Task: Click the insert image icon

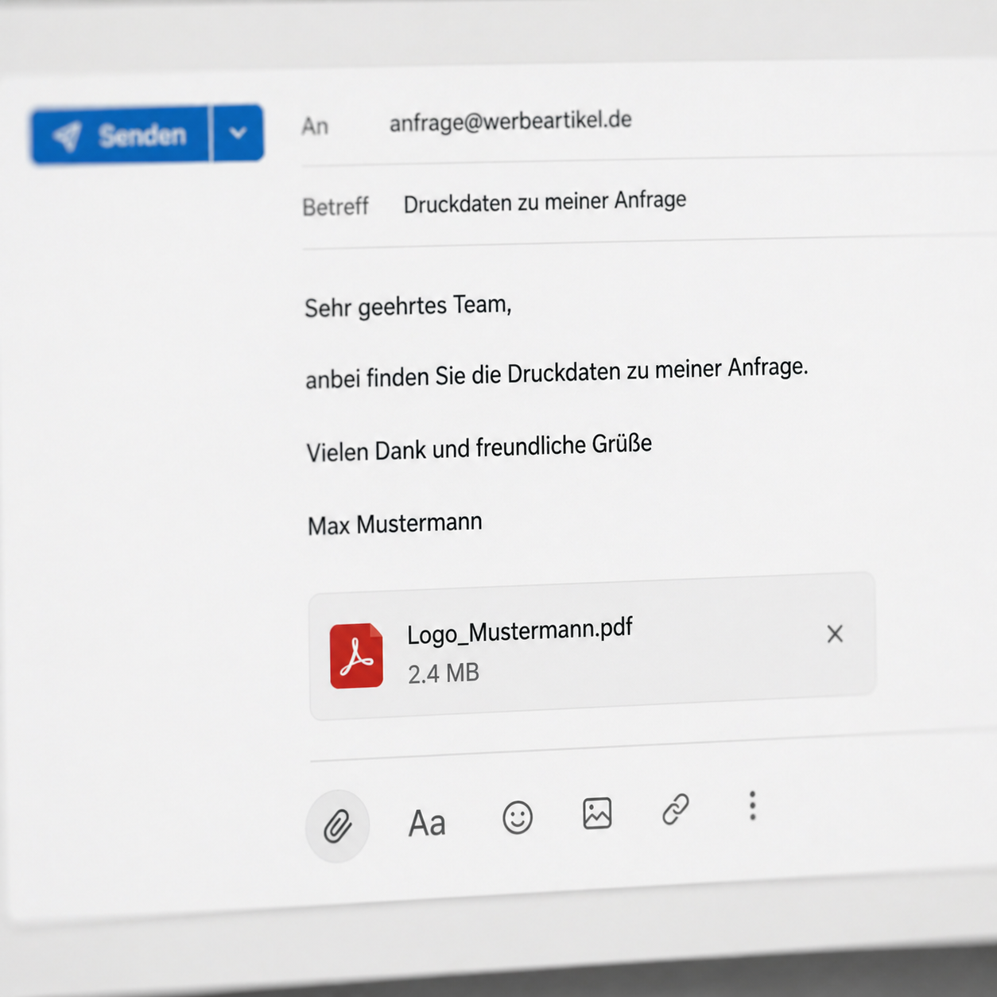Action: pyautogui.click(x=597, y=813)
